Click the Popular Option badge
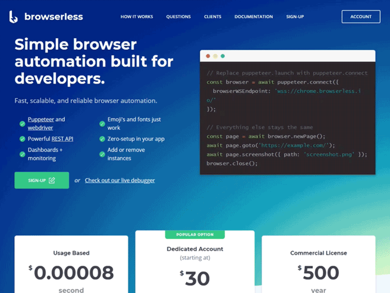The image size is (390, 293). point(195,234)
